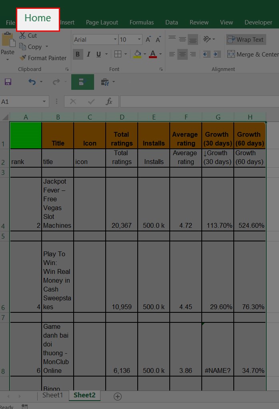Expand the font size dropdown
Screen dimensions: 279x409
139,40
